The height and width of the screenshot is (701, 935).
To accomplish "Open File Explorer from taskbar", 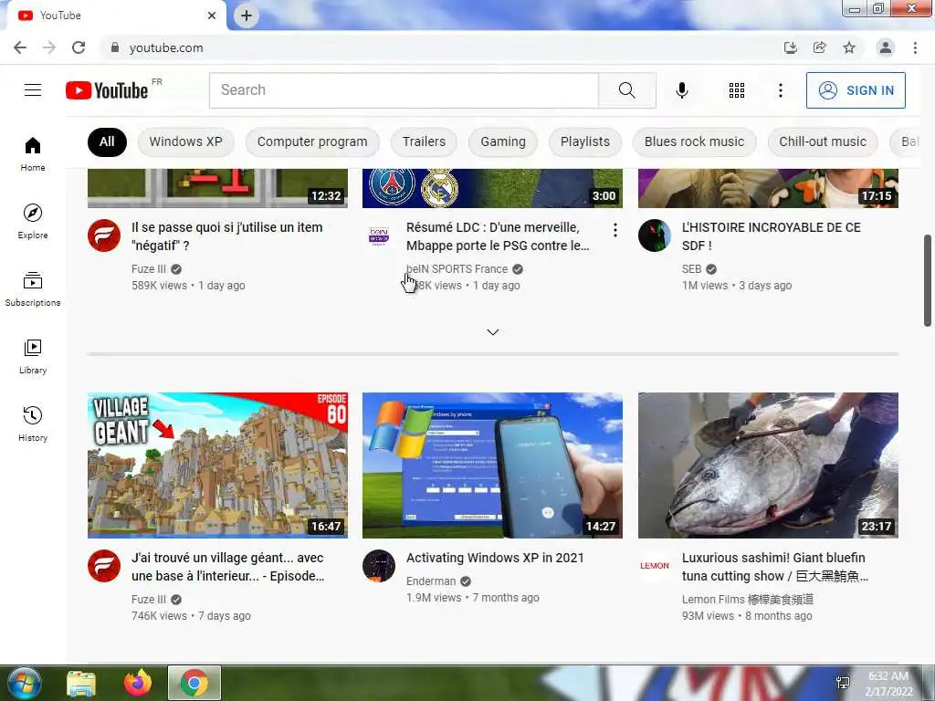I will pyautogui.click(x=81, y=684).
